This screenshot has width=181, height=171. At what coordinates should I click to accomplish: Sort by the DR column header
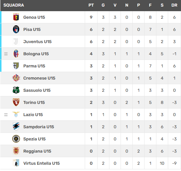174,5
